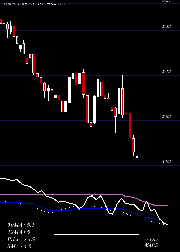Click the 5.12 price axis label
The width and height of the screenshot is (180, 252).
click(166, 72)
